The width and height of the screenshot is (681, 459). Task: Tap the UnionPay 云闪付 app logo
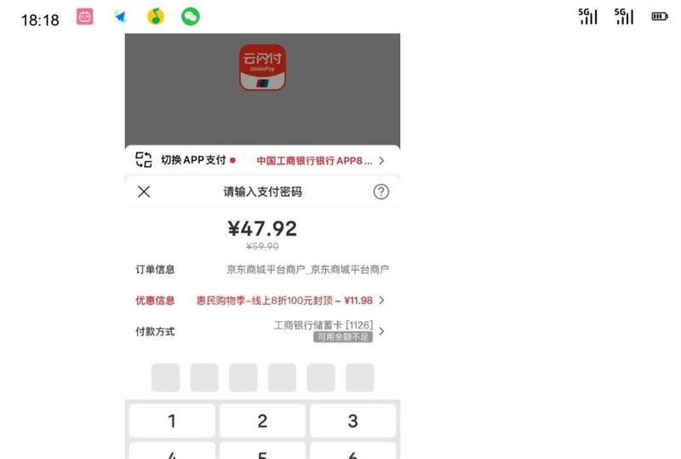tap(262, 67)
